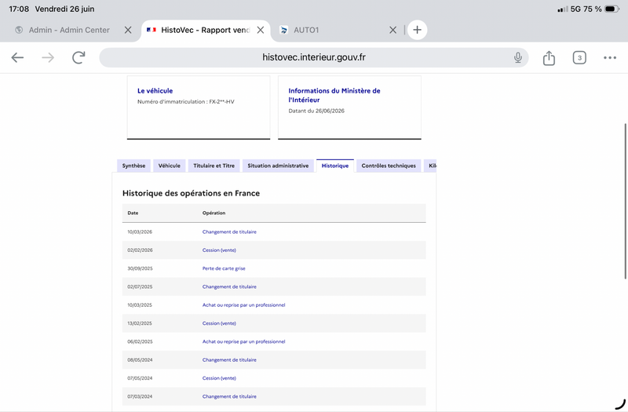
Task: Reload the HistoVec page
Action: tap(78, 57)
